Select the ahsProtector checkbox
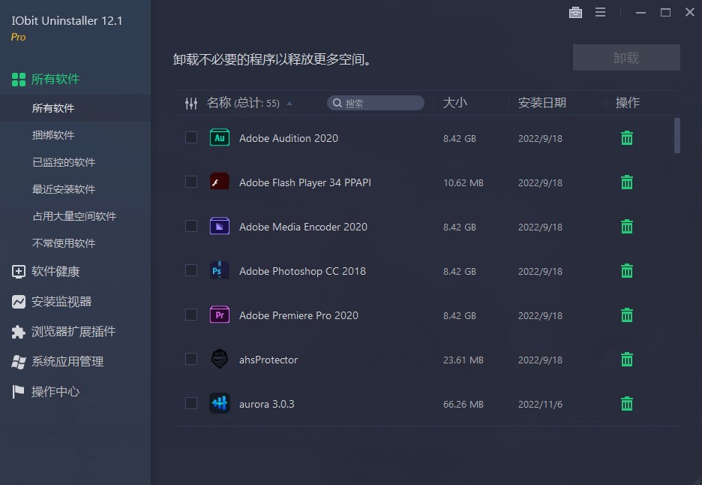The width and height of the screenshot is (702, 485). coord(190,359)
